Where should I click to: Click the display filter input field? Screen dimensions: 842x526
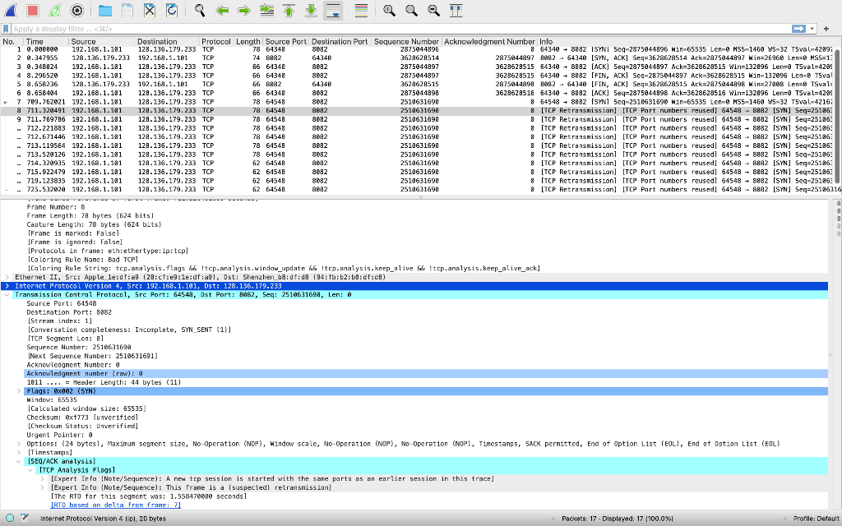[x=329, y=27]
